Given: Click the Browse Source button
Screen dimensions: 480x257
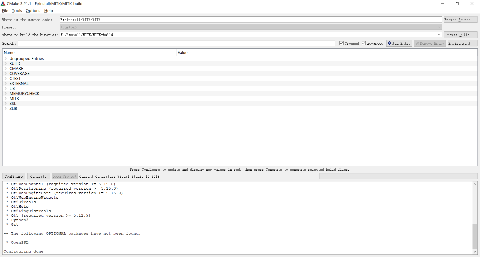Looking at the screenshot, I should point(460,19).
